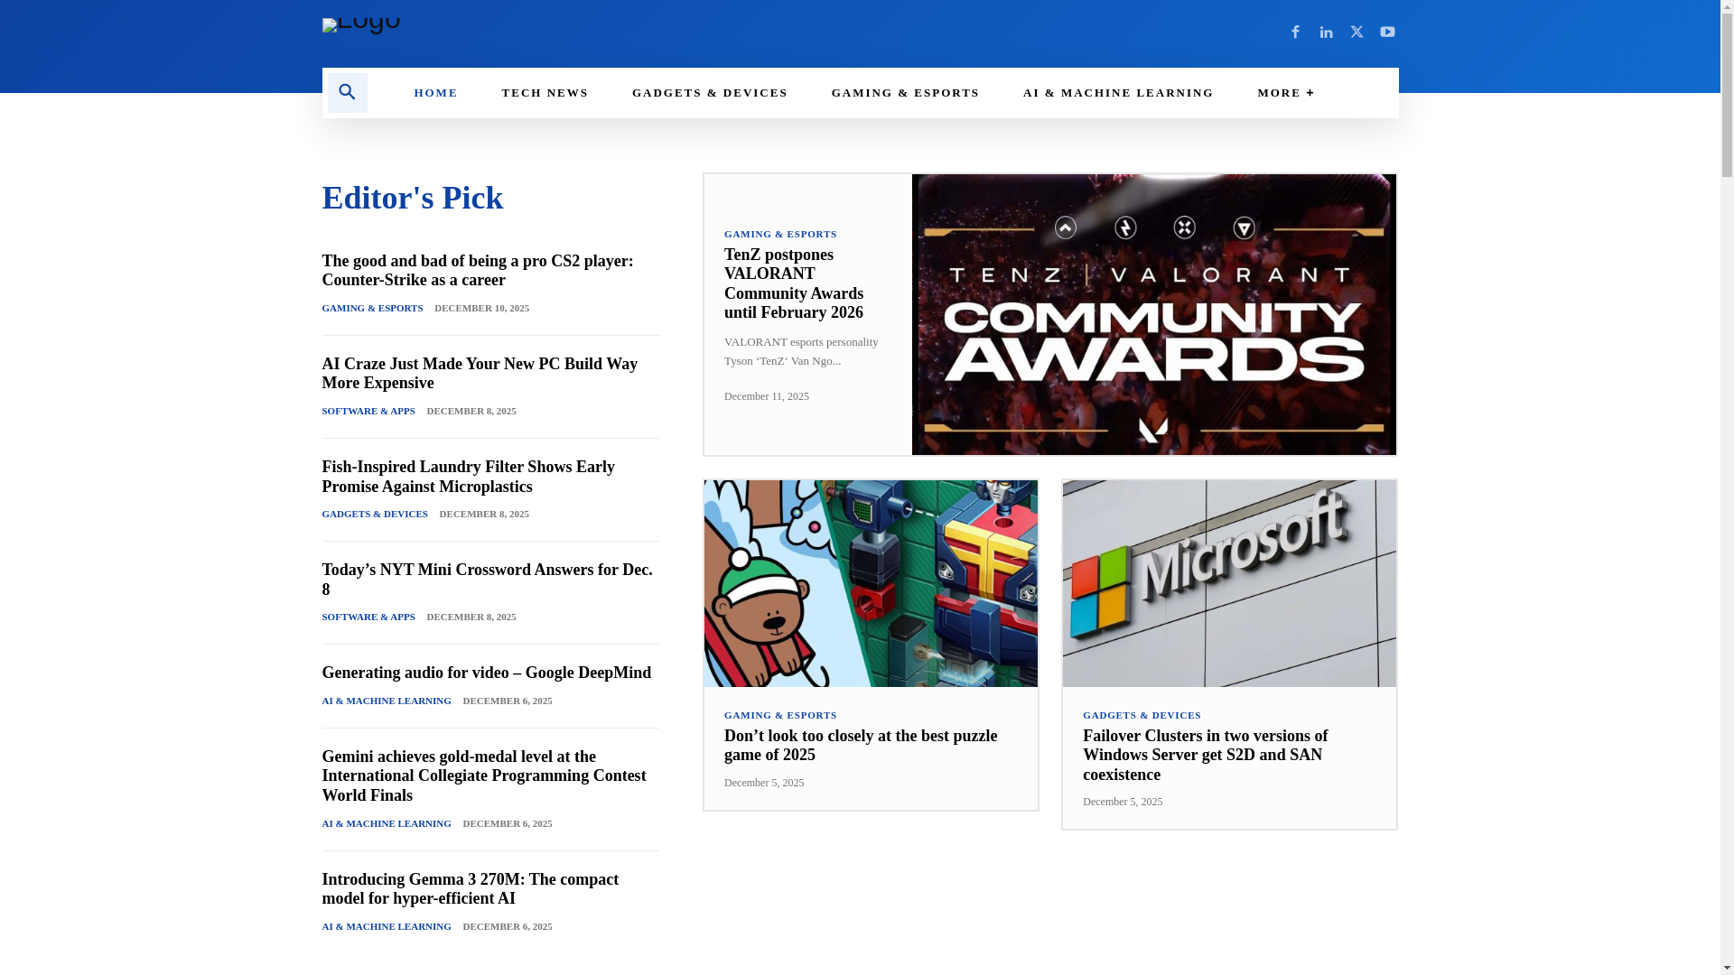Screen dimensions: 1734x975
Task: Click the Microsoft building thumbnail
Action: pos(1228,583)
